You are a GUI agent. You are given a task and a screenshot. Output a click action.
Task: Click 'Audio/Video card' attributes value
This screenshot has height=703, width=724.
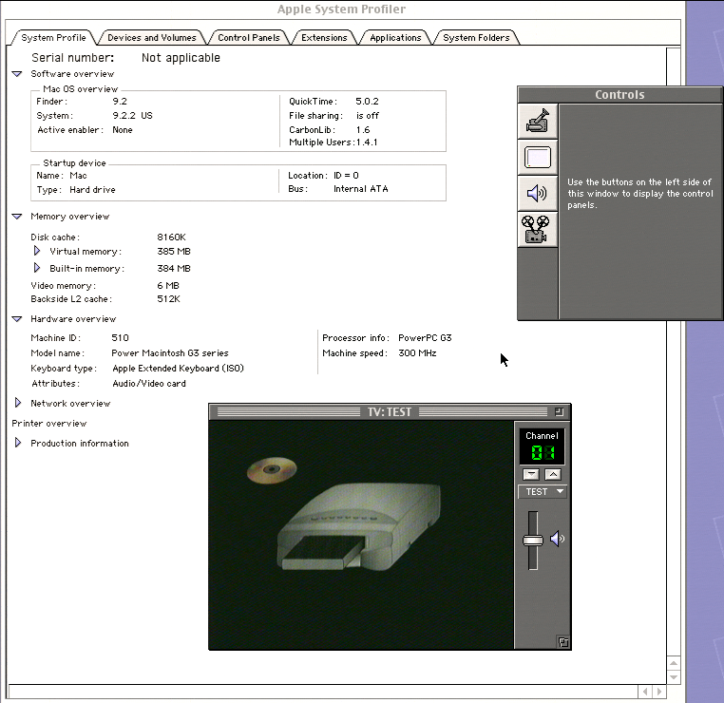tap(149, 384)
